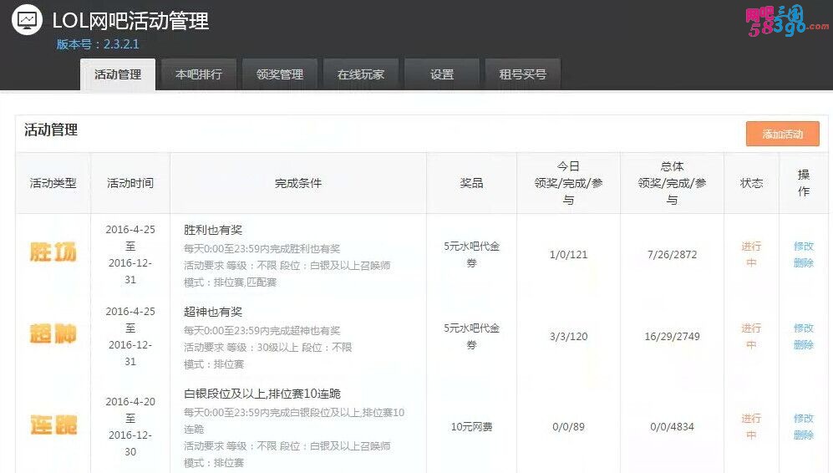This screenshot has height=473, width=833.
Task: Click 进行中 status of 胜利也有奖 row
Action: click(x=751, y=255)
